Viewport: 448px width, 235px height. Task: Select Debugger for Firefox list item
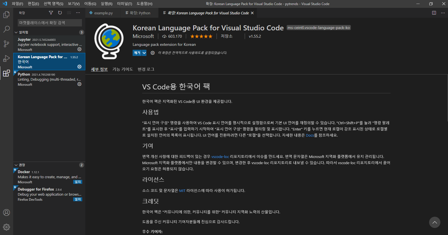point(49,194)
